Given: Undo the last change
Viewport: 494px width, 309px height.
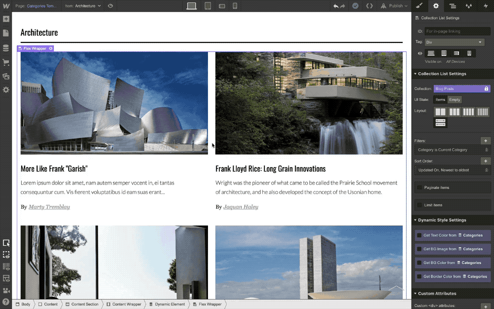Looking at the screenshot, I should pyautogui.click(x=336, y=6).
